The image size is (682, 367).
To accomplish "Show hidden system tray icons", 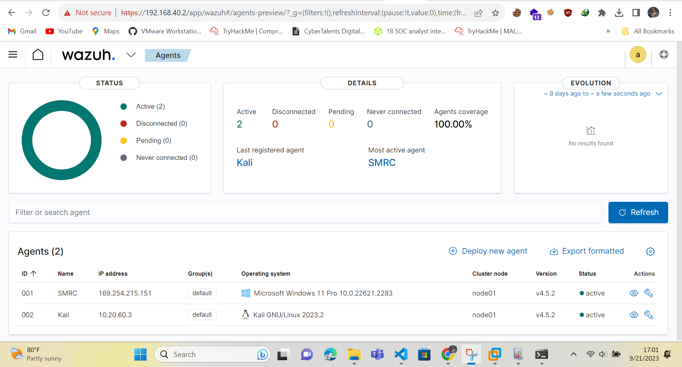I will [x=573, y=354].
